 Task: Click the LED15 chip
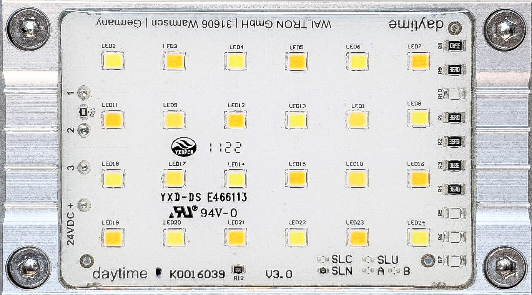pos(296,178)
